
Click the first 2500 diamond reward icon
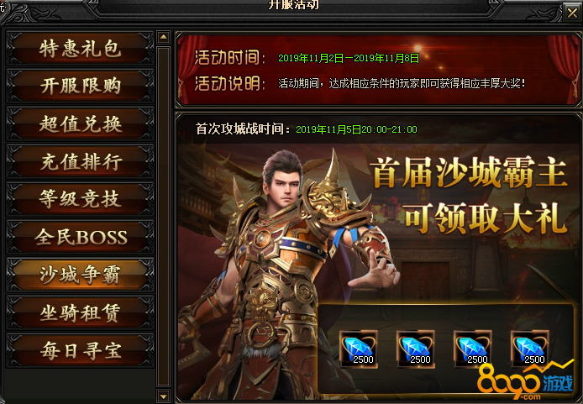point(359,349)
